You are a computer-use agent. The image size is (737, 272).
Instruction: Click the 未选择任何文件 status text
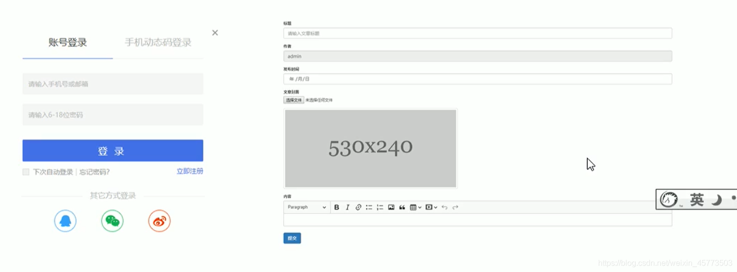coord(319,100)
